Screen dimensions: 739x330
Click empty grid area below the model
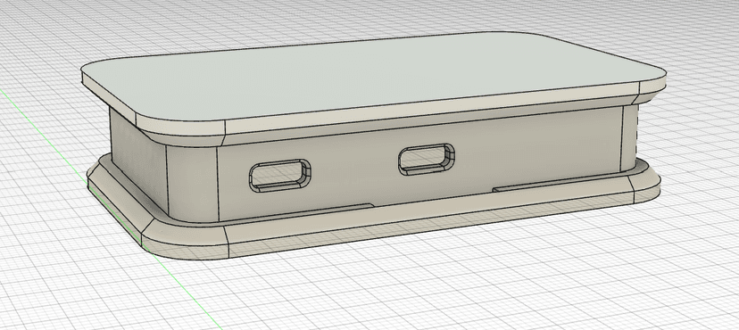coord(424,292)
